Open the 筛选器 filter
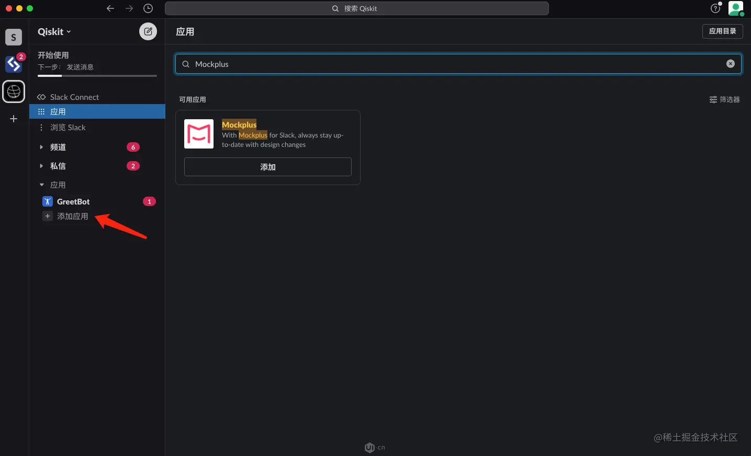This screenshot has width=751, height=456. click(x=724, y=99)
